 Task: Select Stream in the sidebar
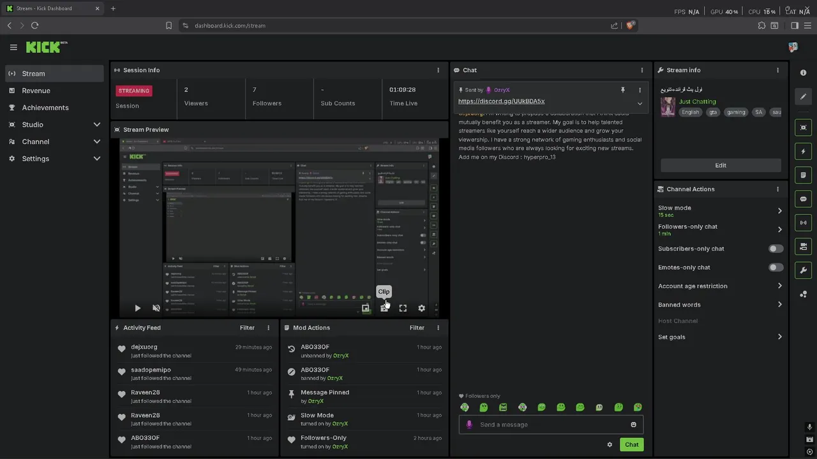[54, 73]
